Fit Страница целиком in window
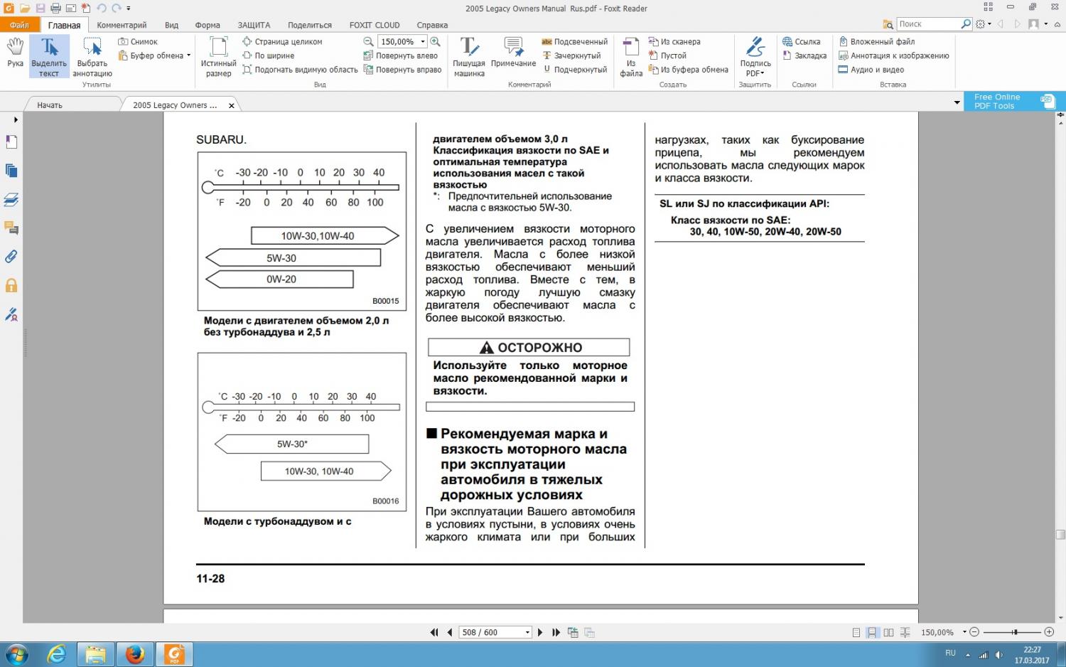This screenshot has width=1066, height=667. [282, 42]
